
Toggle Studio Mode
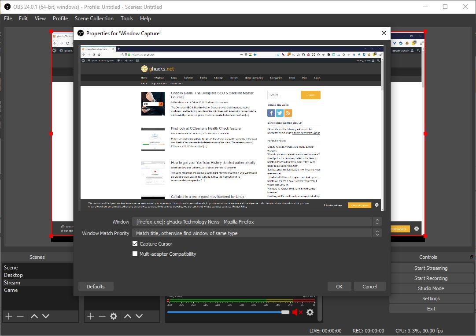tap(431, 288)
